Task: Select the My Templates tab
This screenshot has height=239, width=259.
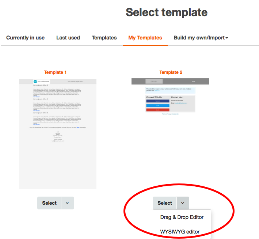Action: click(145, 38)
